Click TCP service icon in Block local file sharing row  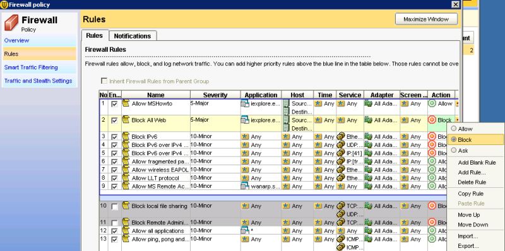click(x=341, y=206)
